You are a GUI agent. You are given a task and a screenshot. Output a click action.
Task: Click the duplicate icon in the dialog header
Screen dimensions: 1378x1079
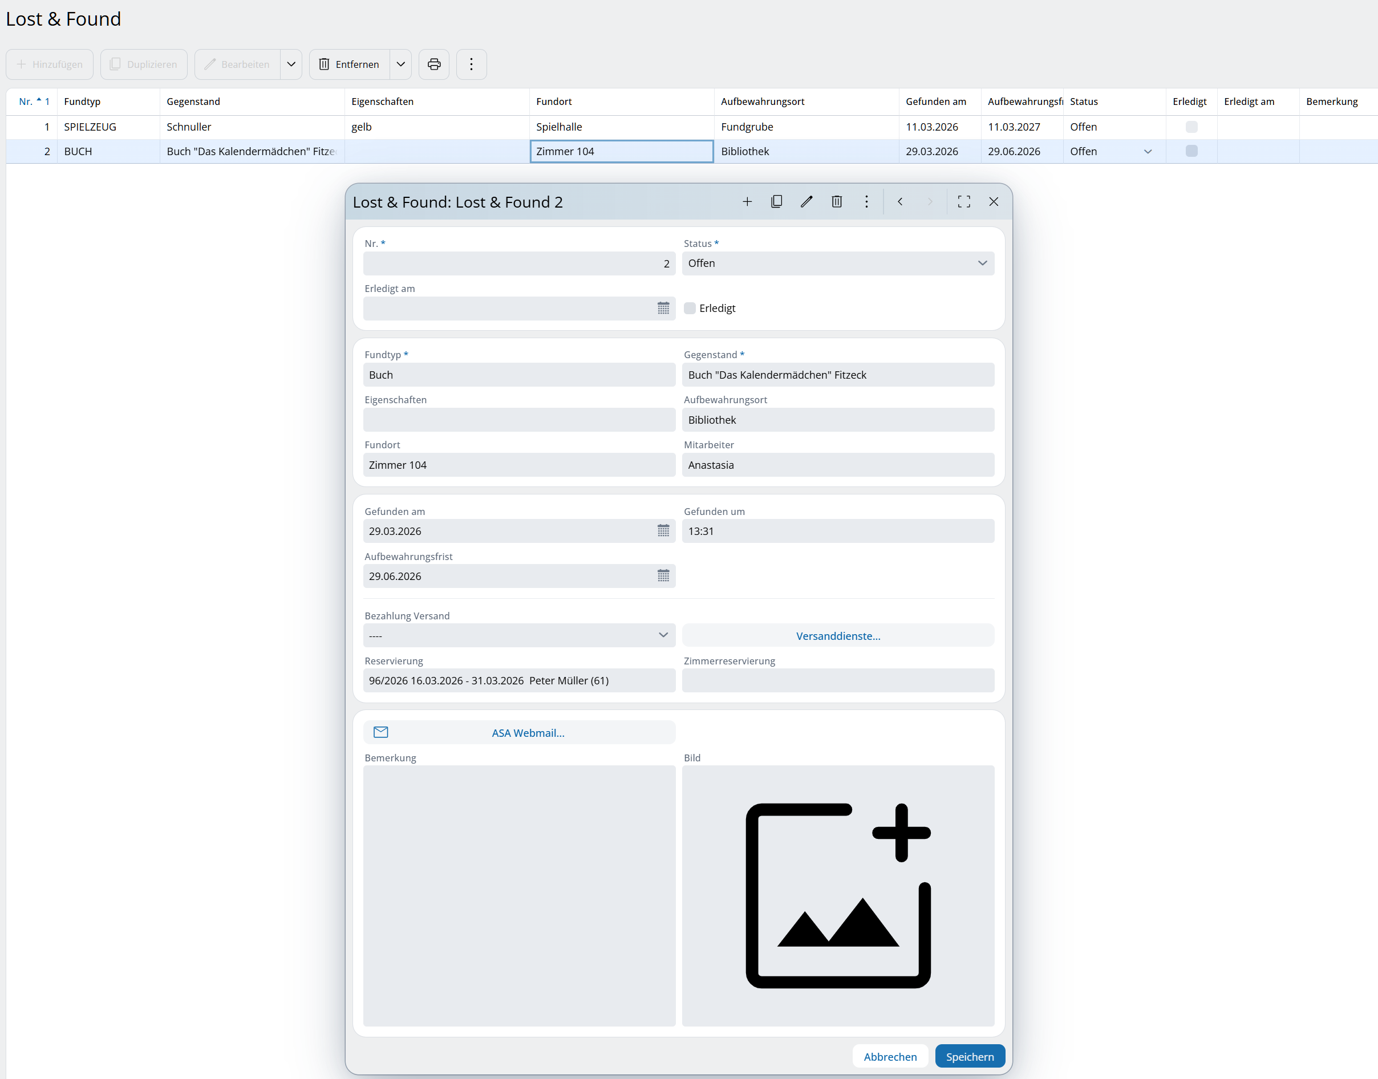(x=776, y=201)
